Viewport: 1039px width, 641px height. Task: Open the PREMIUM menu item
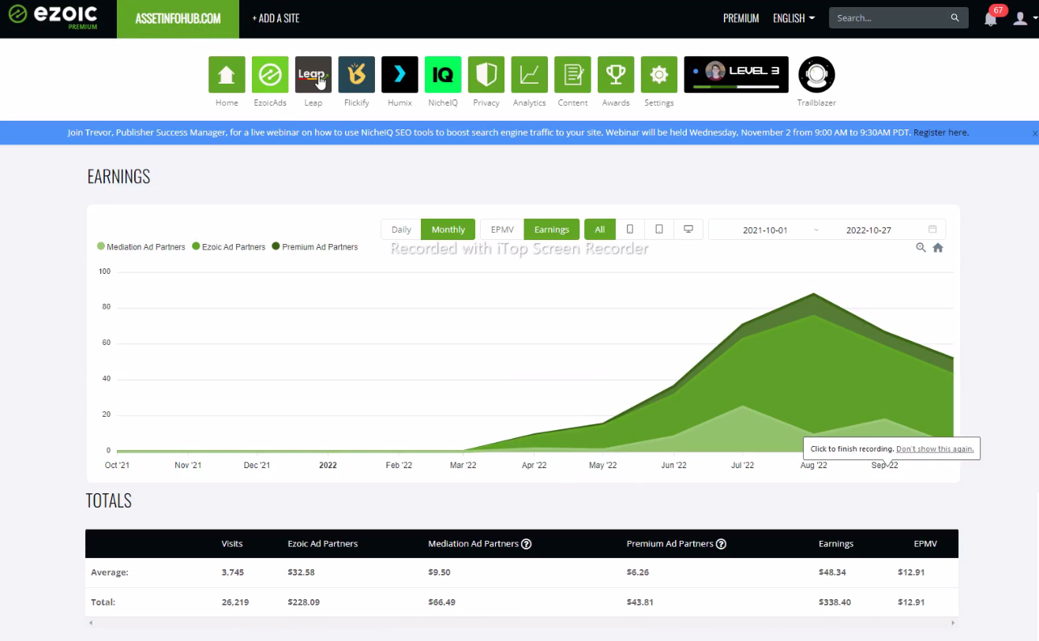click(x=741, y=18)
